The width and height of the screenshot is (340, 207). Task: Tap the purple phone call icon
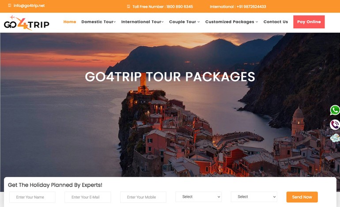coord(335,125)
